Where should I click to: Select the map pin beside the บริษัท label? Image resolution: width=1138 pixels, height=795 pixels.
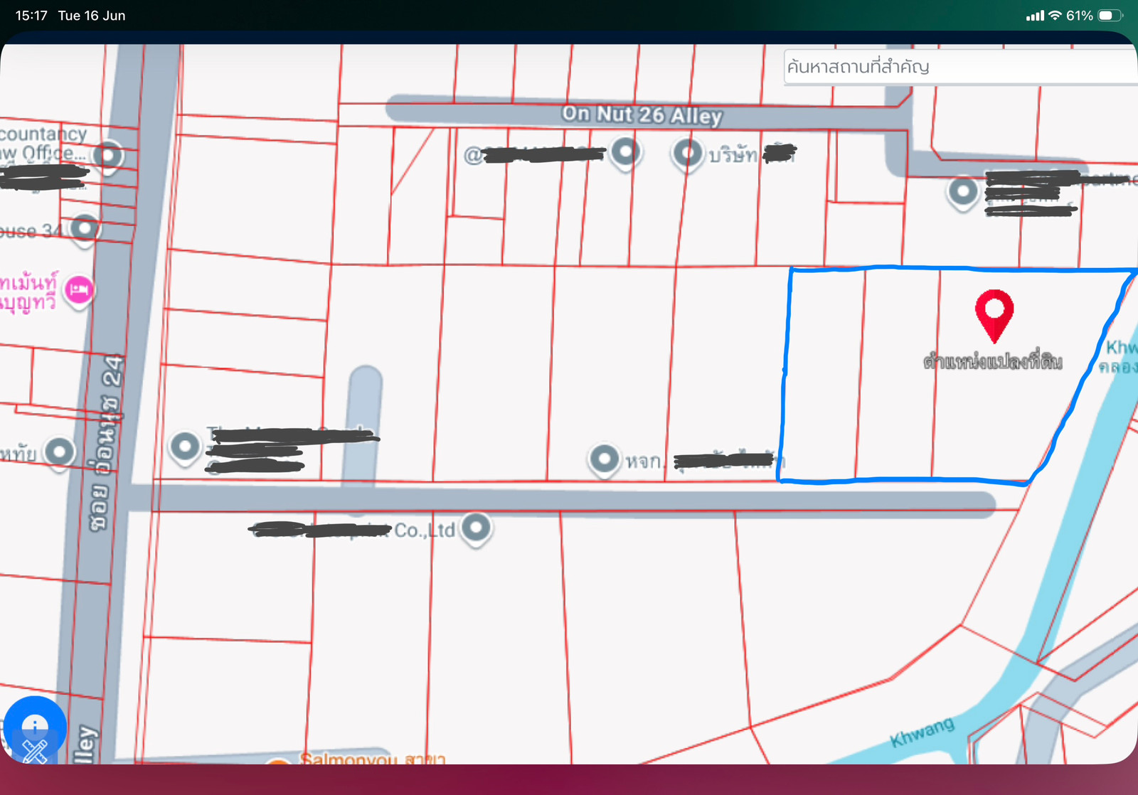point(687,154)
